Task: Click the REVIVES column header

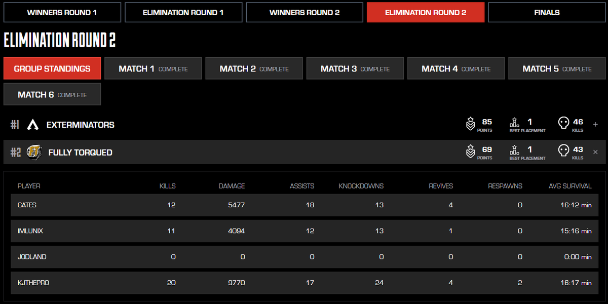Action: pyautogui.click(x=441, y=186)
